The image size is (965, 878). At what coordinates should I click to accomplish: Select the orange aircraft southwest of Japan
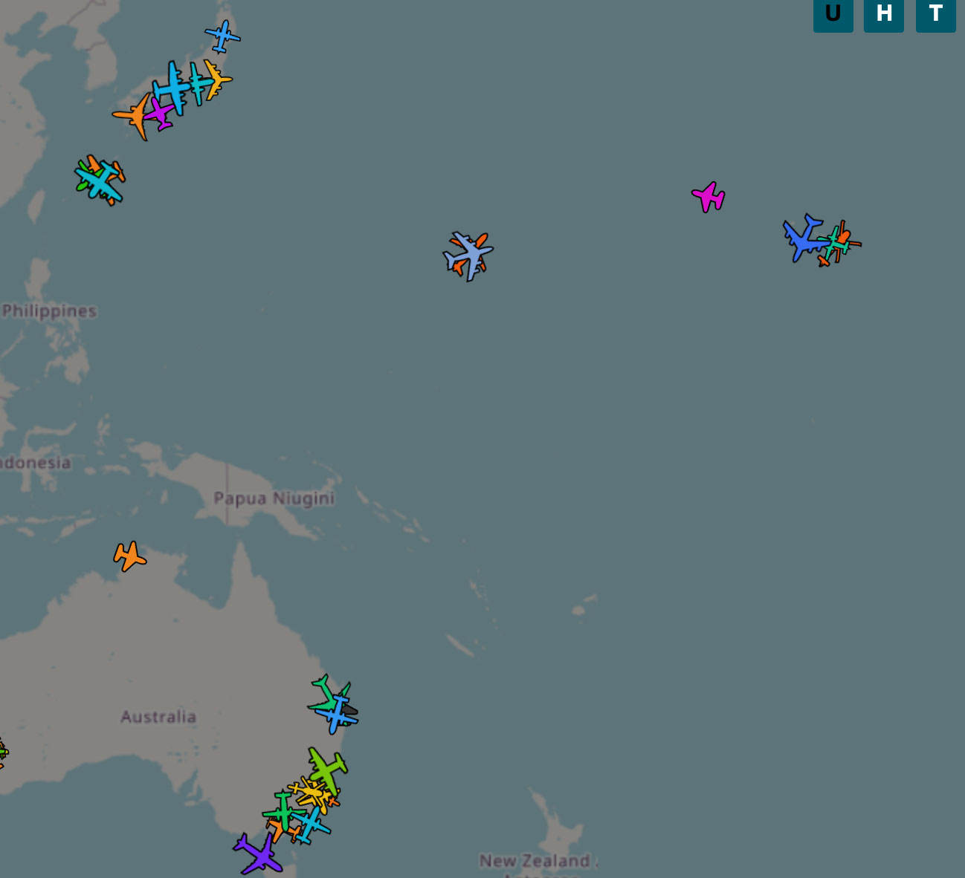(136, 115)
